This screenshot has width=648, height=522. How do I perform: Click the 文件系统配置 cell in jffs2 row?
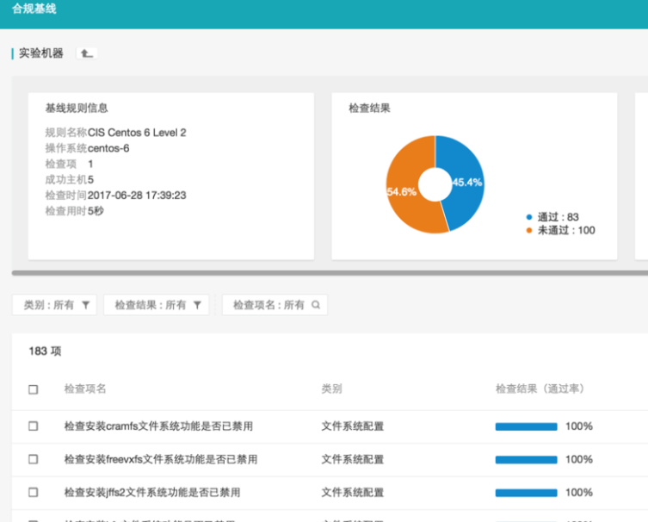(353, 492)
